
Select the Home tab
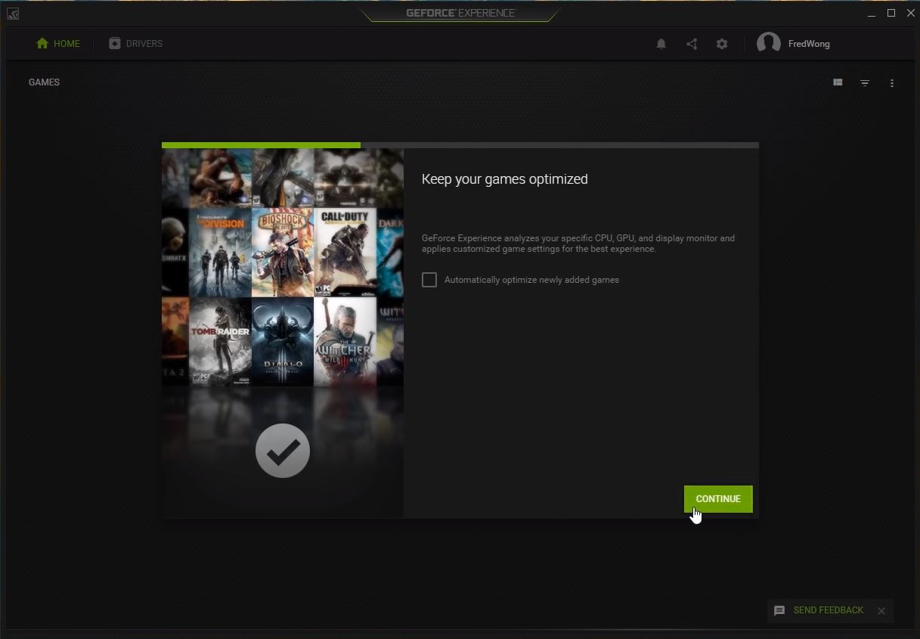66,43
